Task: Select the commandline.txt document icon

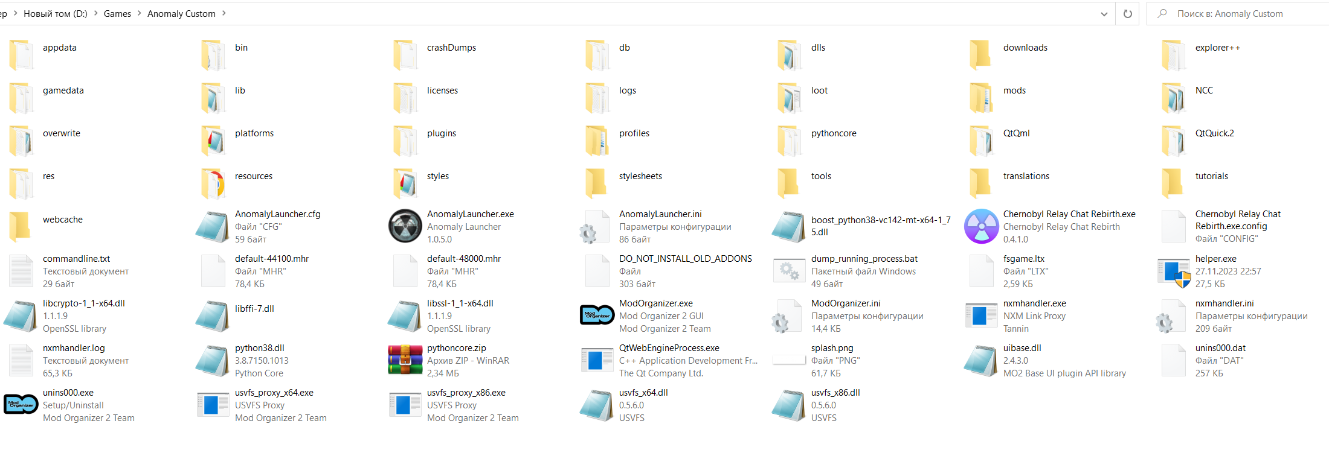Action: click(x=21, y=271)
